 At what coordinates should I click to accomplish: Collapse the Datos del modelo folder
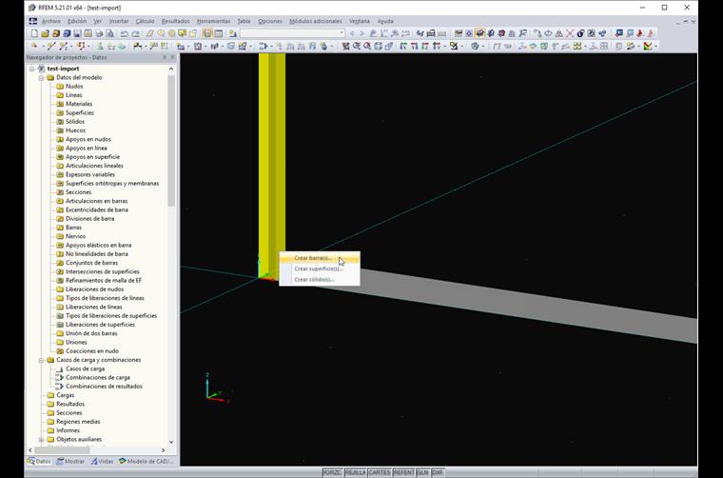pos(41,77)
